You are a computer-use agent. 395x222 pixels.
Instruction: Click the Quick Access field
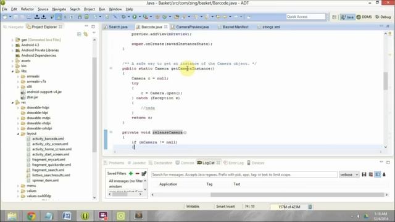tap(306, 17)
